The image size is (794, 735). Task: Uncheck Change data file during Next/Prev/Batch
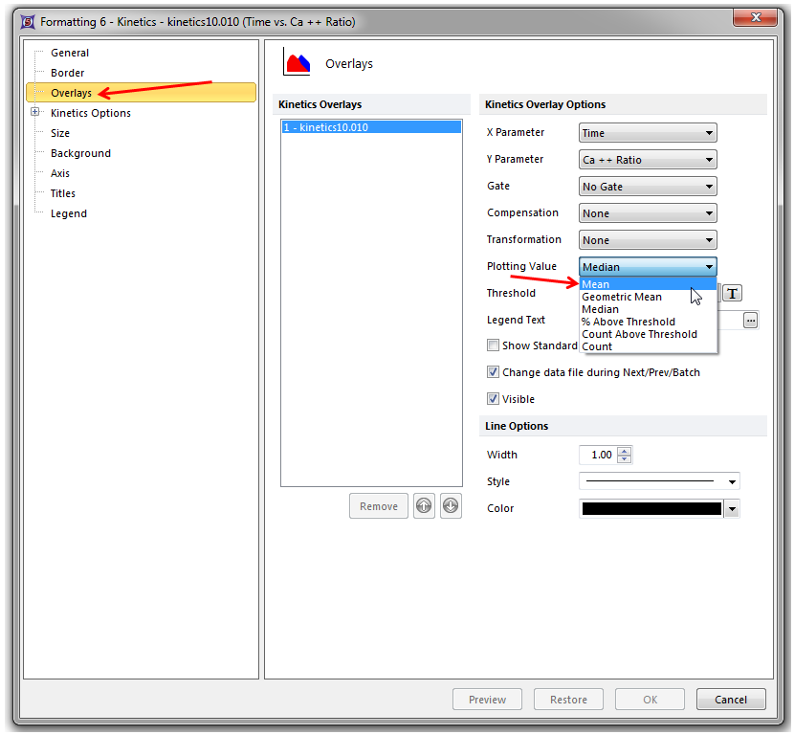pyautogui.click(x=493, y=372)
